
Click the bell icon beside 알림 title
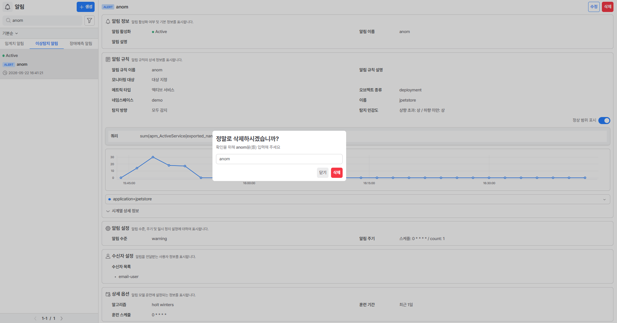pyautogui.click(x=7, y=7)
